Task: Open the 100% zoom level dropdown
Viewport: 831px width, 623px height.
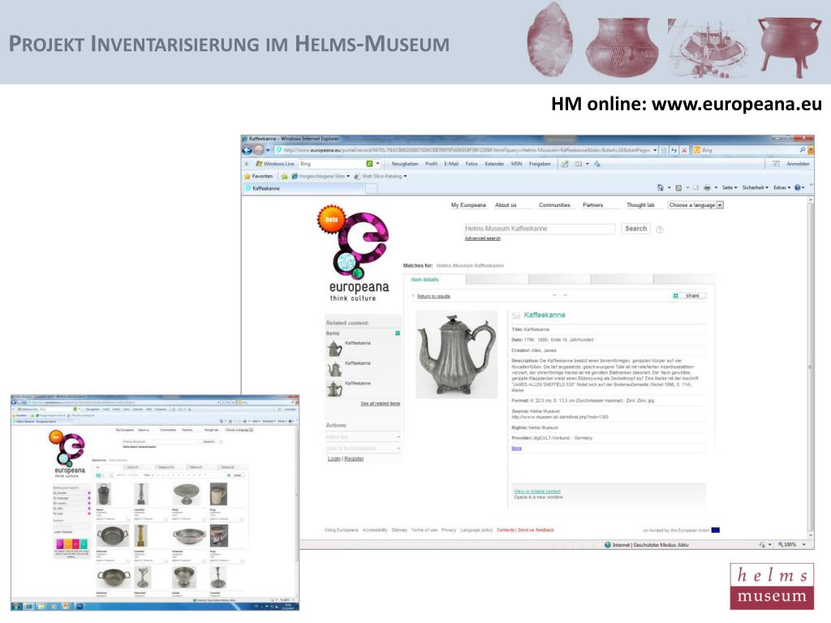Action: (x=804, y=544)
